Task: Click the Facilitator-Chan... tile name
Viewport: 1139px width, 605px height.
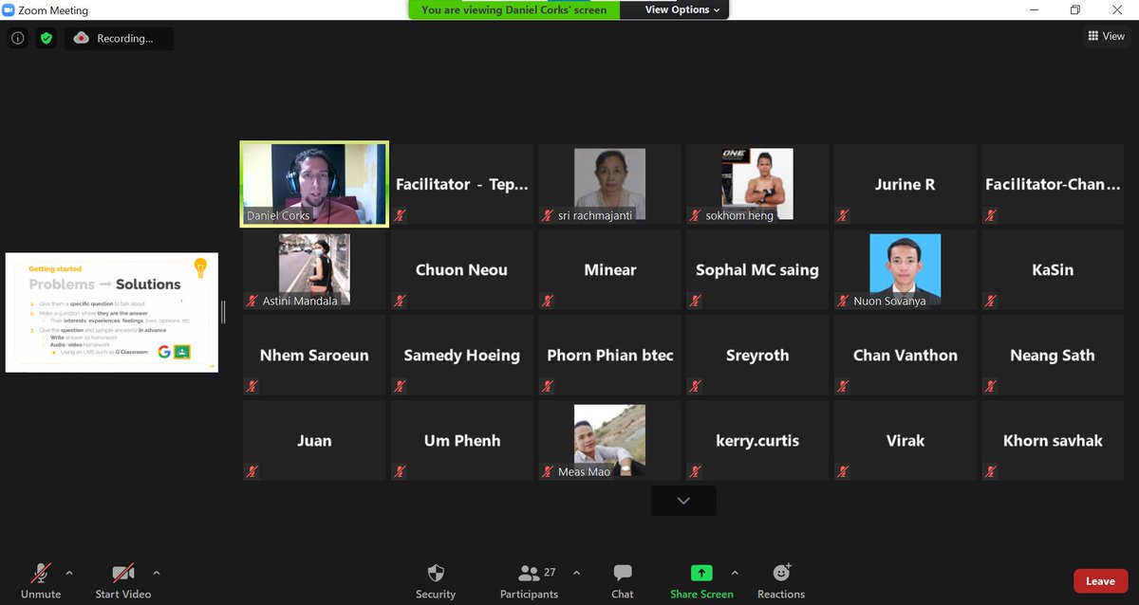Action: 1053,185
